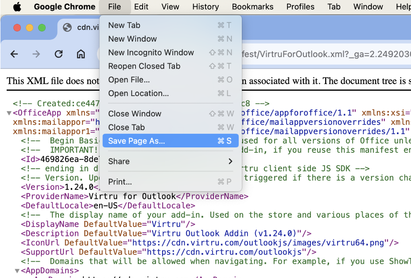This screenshot has width=411, height=278.
Task: Choose New Tab from File menu
Action: click(171, 25)
